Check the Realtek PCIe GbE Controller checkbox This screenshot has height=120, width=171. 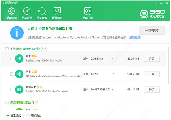[x=12, y=90]
